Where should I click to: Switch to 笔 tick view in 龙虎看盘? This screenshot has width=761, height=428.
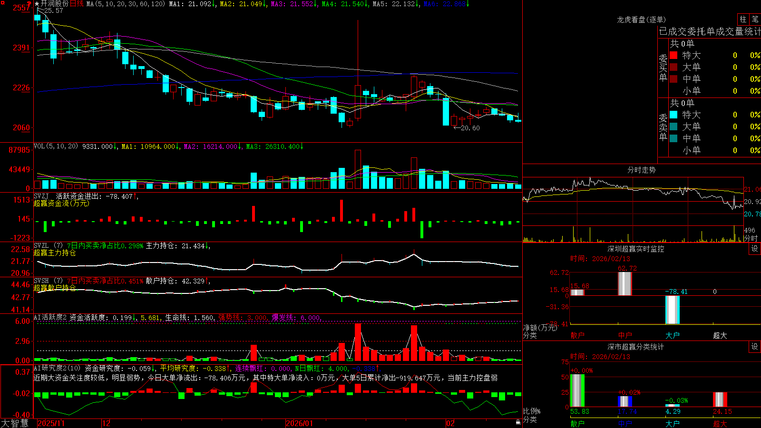(755, 19)
